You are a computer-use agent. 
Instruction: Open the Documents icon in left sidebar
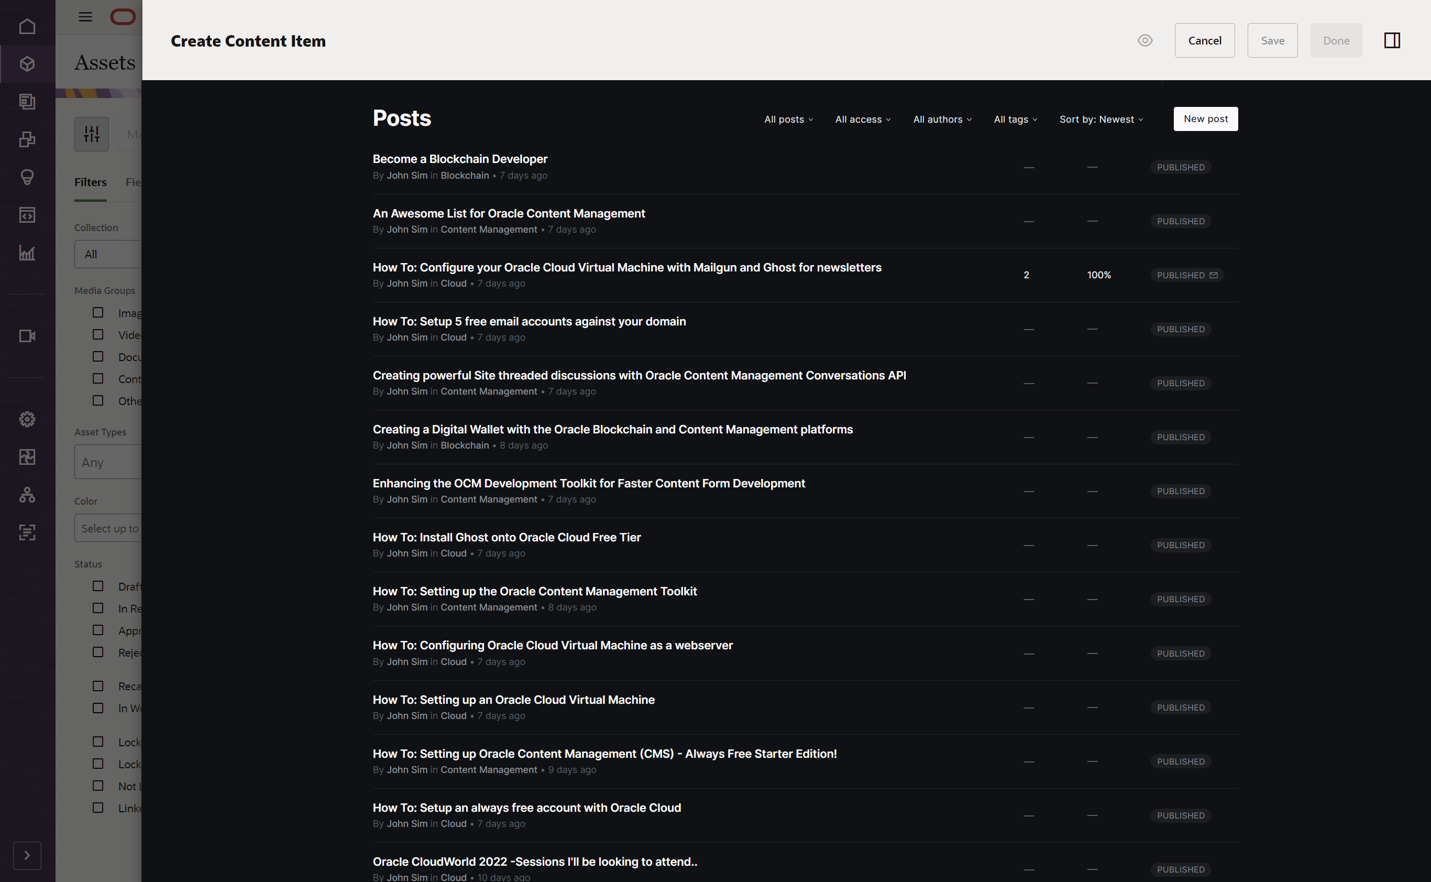[x=27, y=102]
